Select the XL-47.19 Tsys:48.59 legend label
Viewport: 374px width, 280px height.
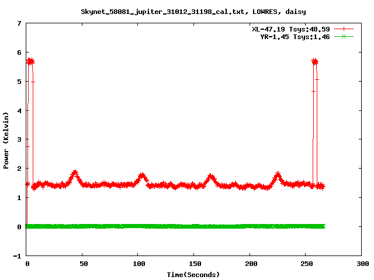[x=291, y=29]
